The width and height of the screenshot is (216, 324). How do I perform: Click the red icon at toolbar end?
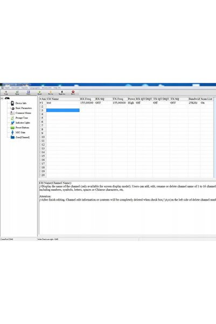pos(73,93)
